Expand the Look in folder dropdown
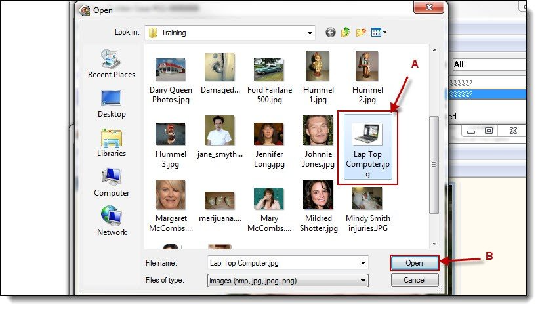 coord(309,31)
